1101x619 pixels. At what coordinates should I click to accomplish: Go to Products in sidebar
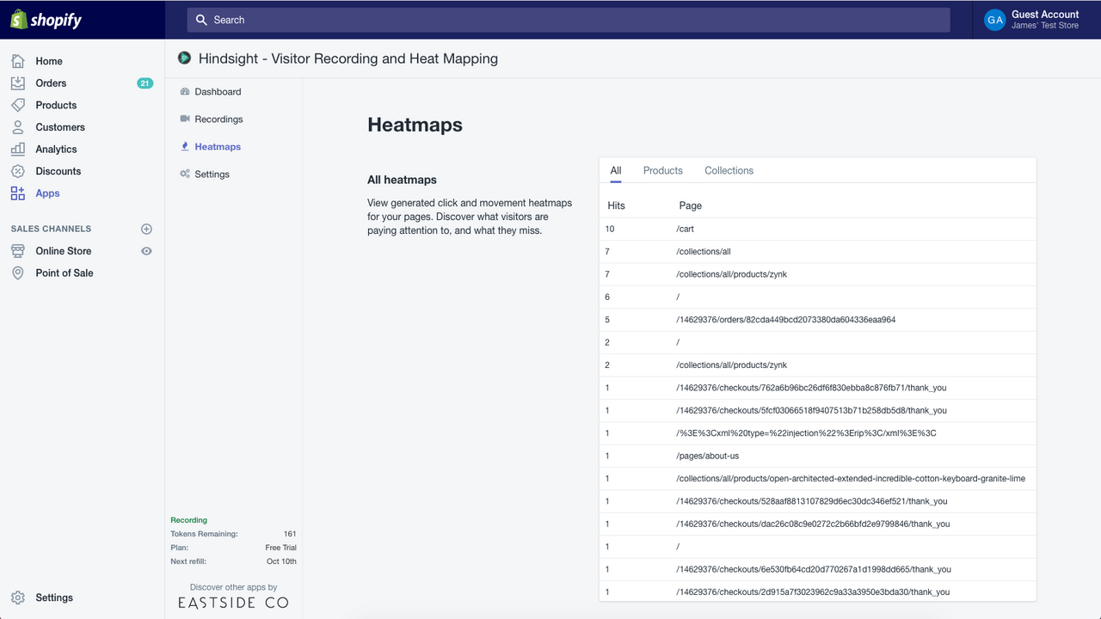(x=56, y=105)
